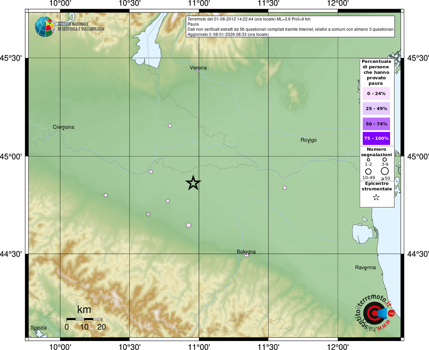Click the right 44°30' latitude label
Viewport: 429px width, 350px height.
(x=418, y=254)
